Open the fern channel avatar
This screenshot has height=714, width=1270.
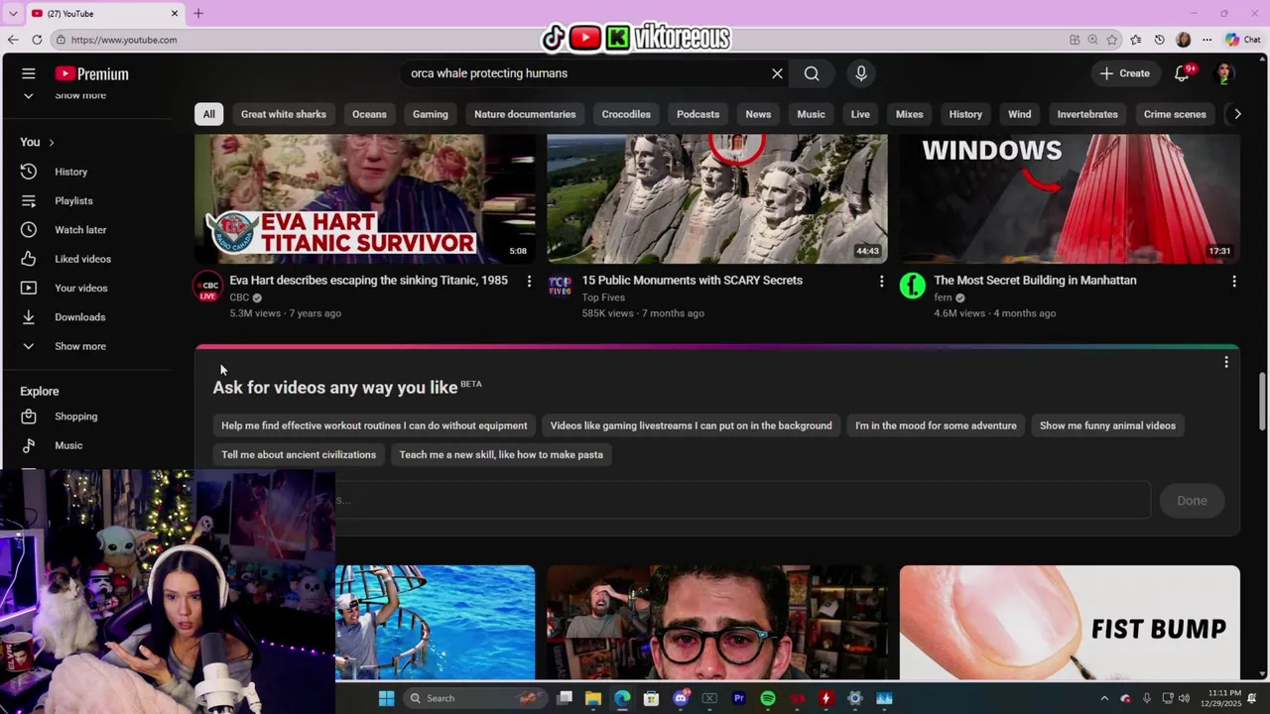point(912,286)
